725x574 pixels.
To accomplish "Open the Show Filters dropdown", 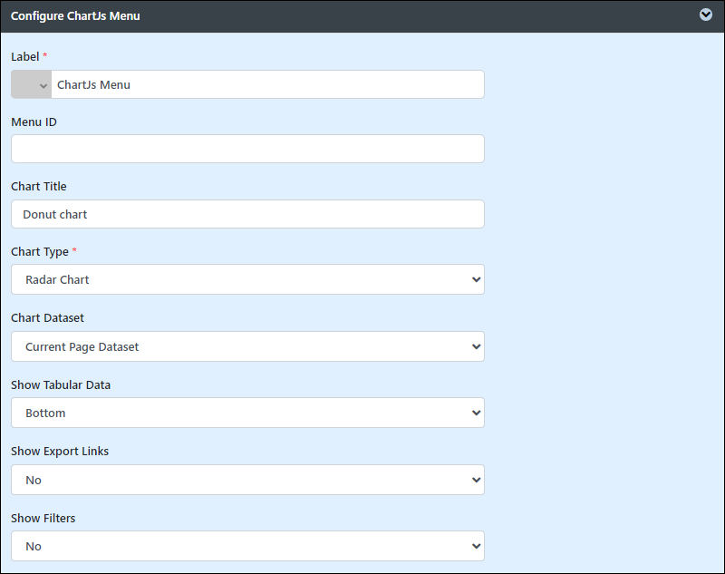I will point(247,546).
